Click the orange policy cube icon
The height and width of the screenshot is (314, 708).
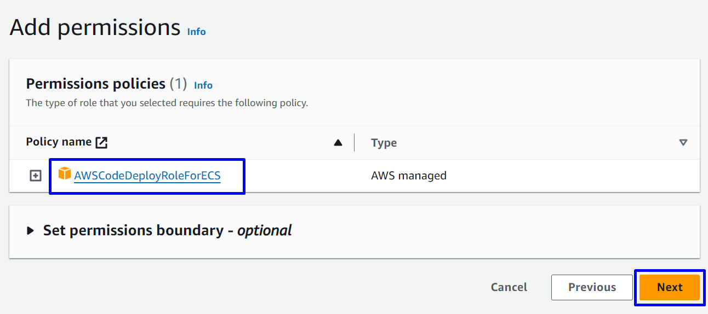point(65,174)
